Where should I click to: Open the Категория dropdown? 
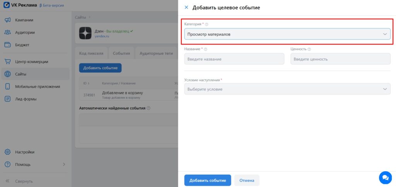click(x=287, y=34)
